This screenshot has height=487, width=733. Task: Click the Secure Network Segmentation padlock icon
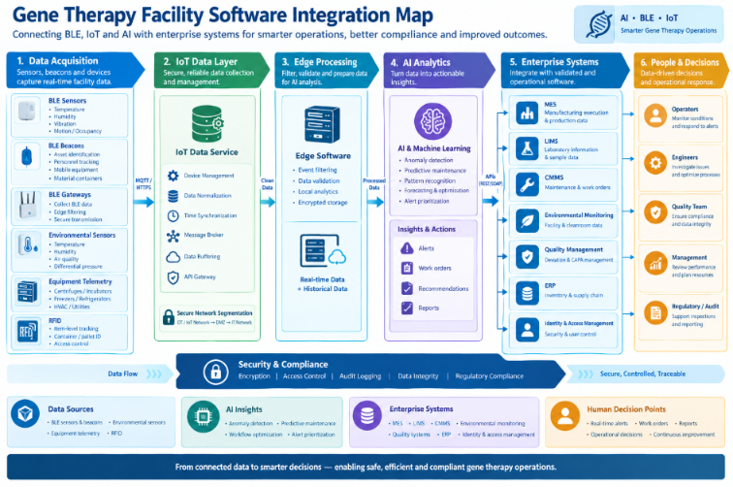[x=169, y=316]
